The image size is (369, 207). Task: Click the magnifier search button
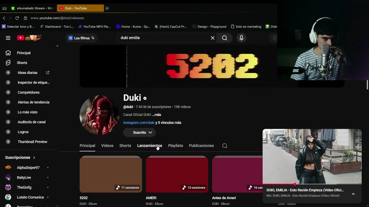[x=225, y=38]
